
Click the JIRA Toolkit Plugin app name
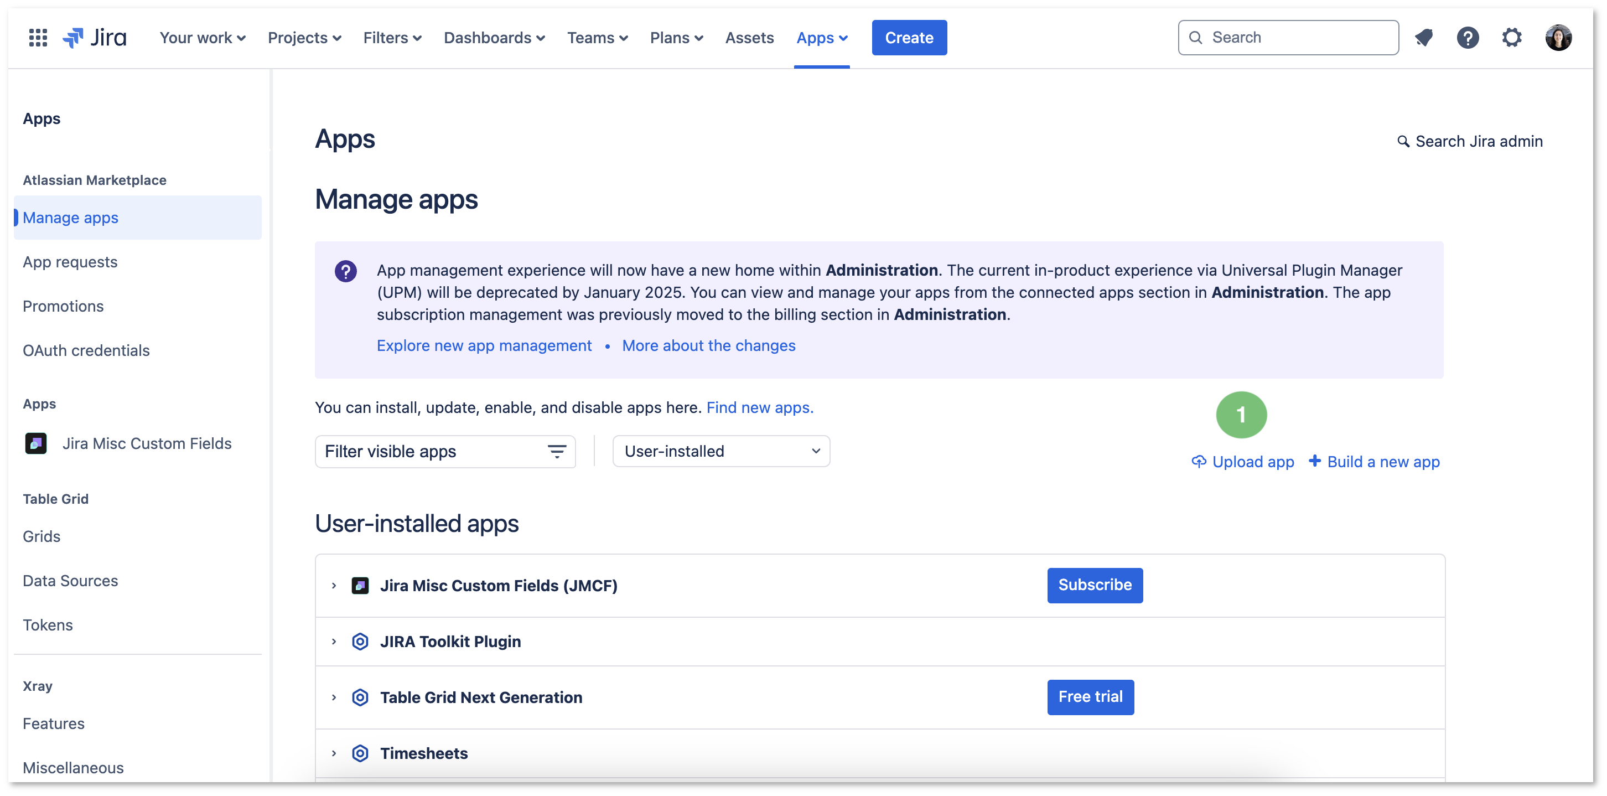coord(450,642)
